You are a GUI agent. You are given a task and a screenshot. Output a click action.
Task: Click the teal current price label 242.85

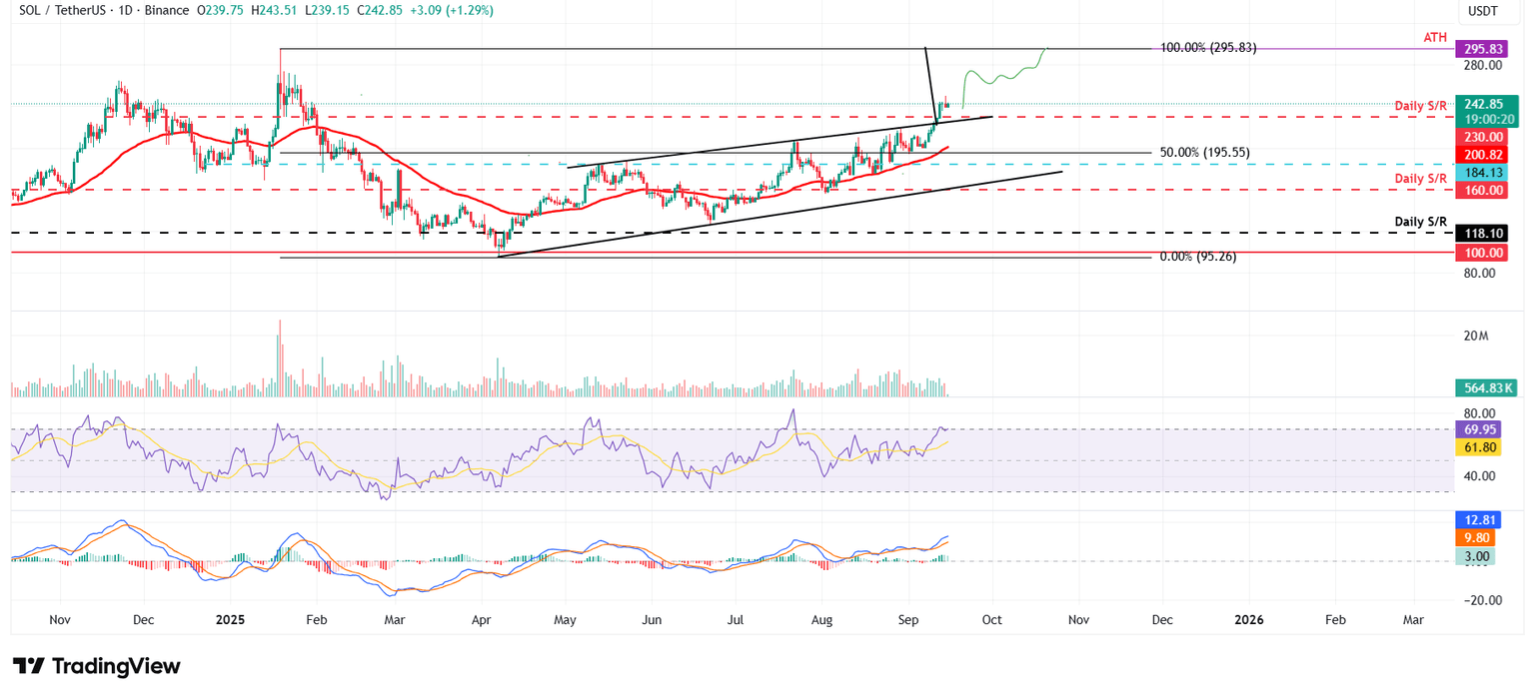1486,104
